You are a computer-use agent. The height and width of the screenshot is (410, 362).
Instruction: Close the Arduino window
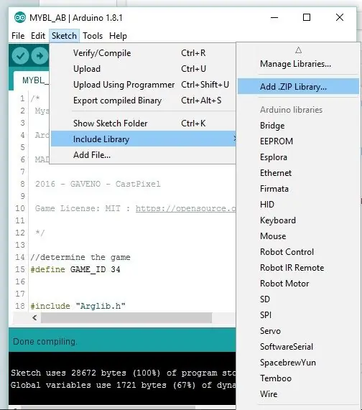pyautogui.click(x=340, y=17)
